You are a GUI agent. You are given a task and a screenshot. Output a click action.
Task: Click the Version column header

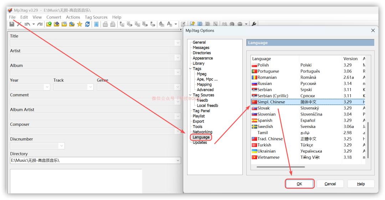pos(351,59)
